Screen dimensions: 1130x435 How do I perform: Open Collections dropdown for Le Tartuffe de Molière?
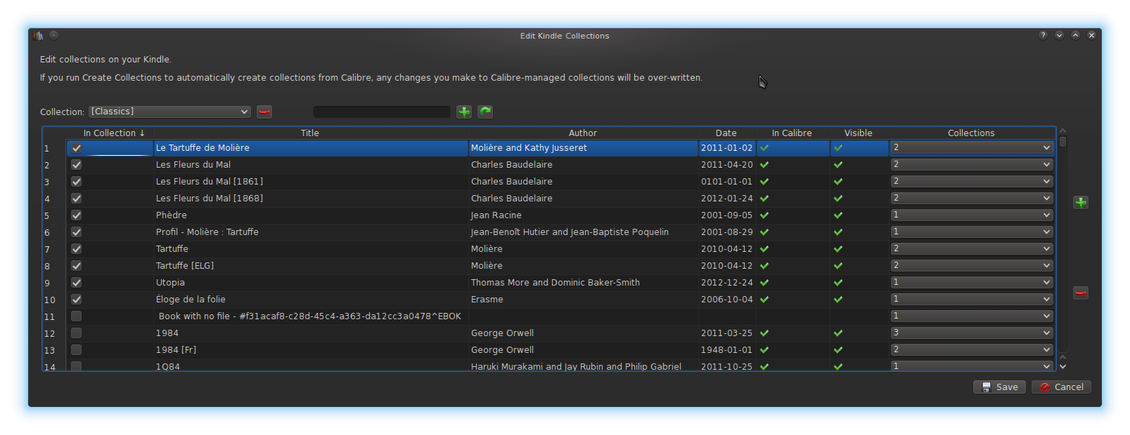972,148
